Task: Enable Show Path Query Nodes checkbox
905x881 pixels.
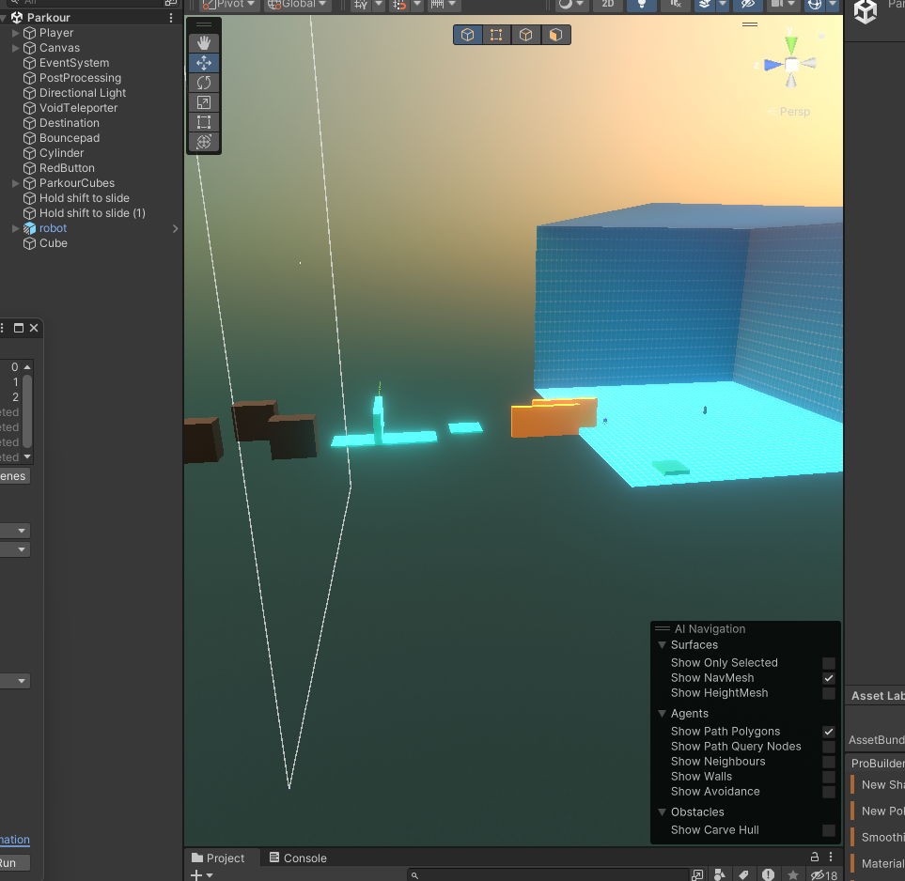Action: tap(828, 747)
